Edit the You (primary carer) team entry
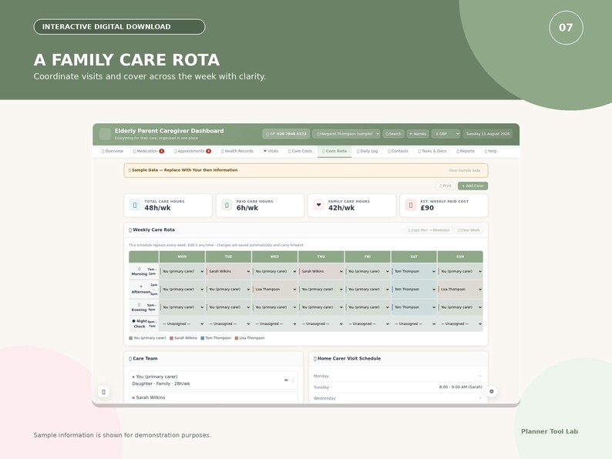 tap(286, 380)
